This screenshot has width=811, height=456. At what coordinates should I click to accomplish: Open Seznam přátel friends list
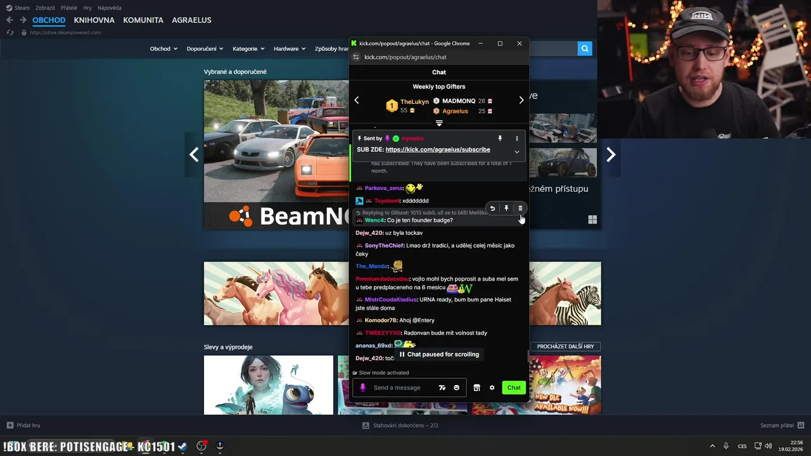782,425
